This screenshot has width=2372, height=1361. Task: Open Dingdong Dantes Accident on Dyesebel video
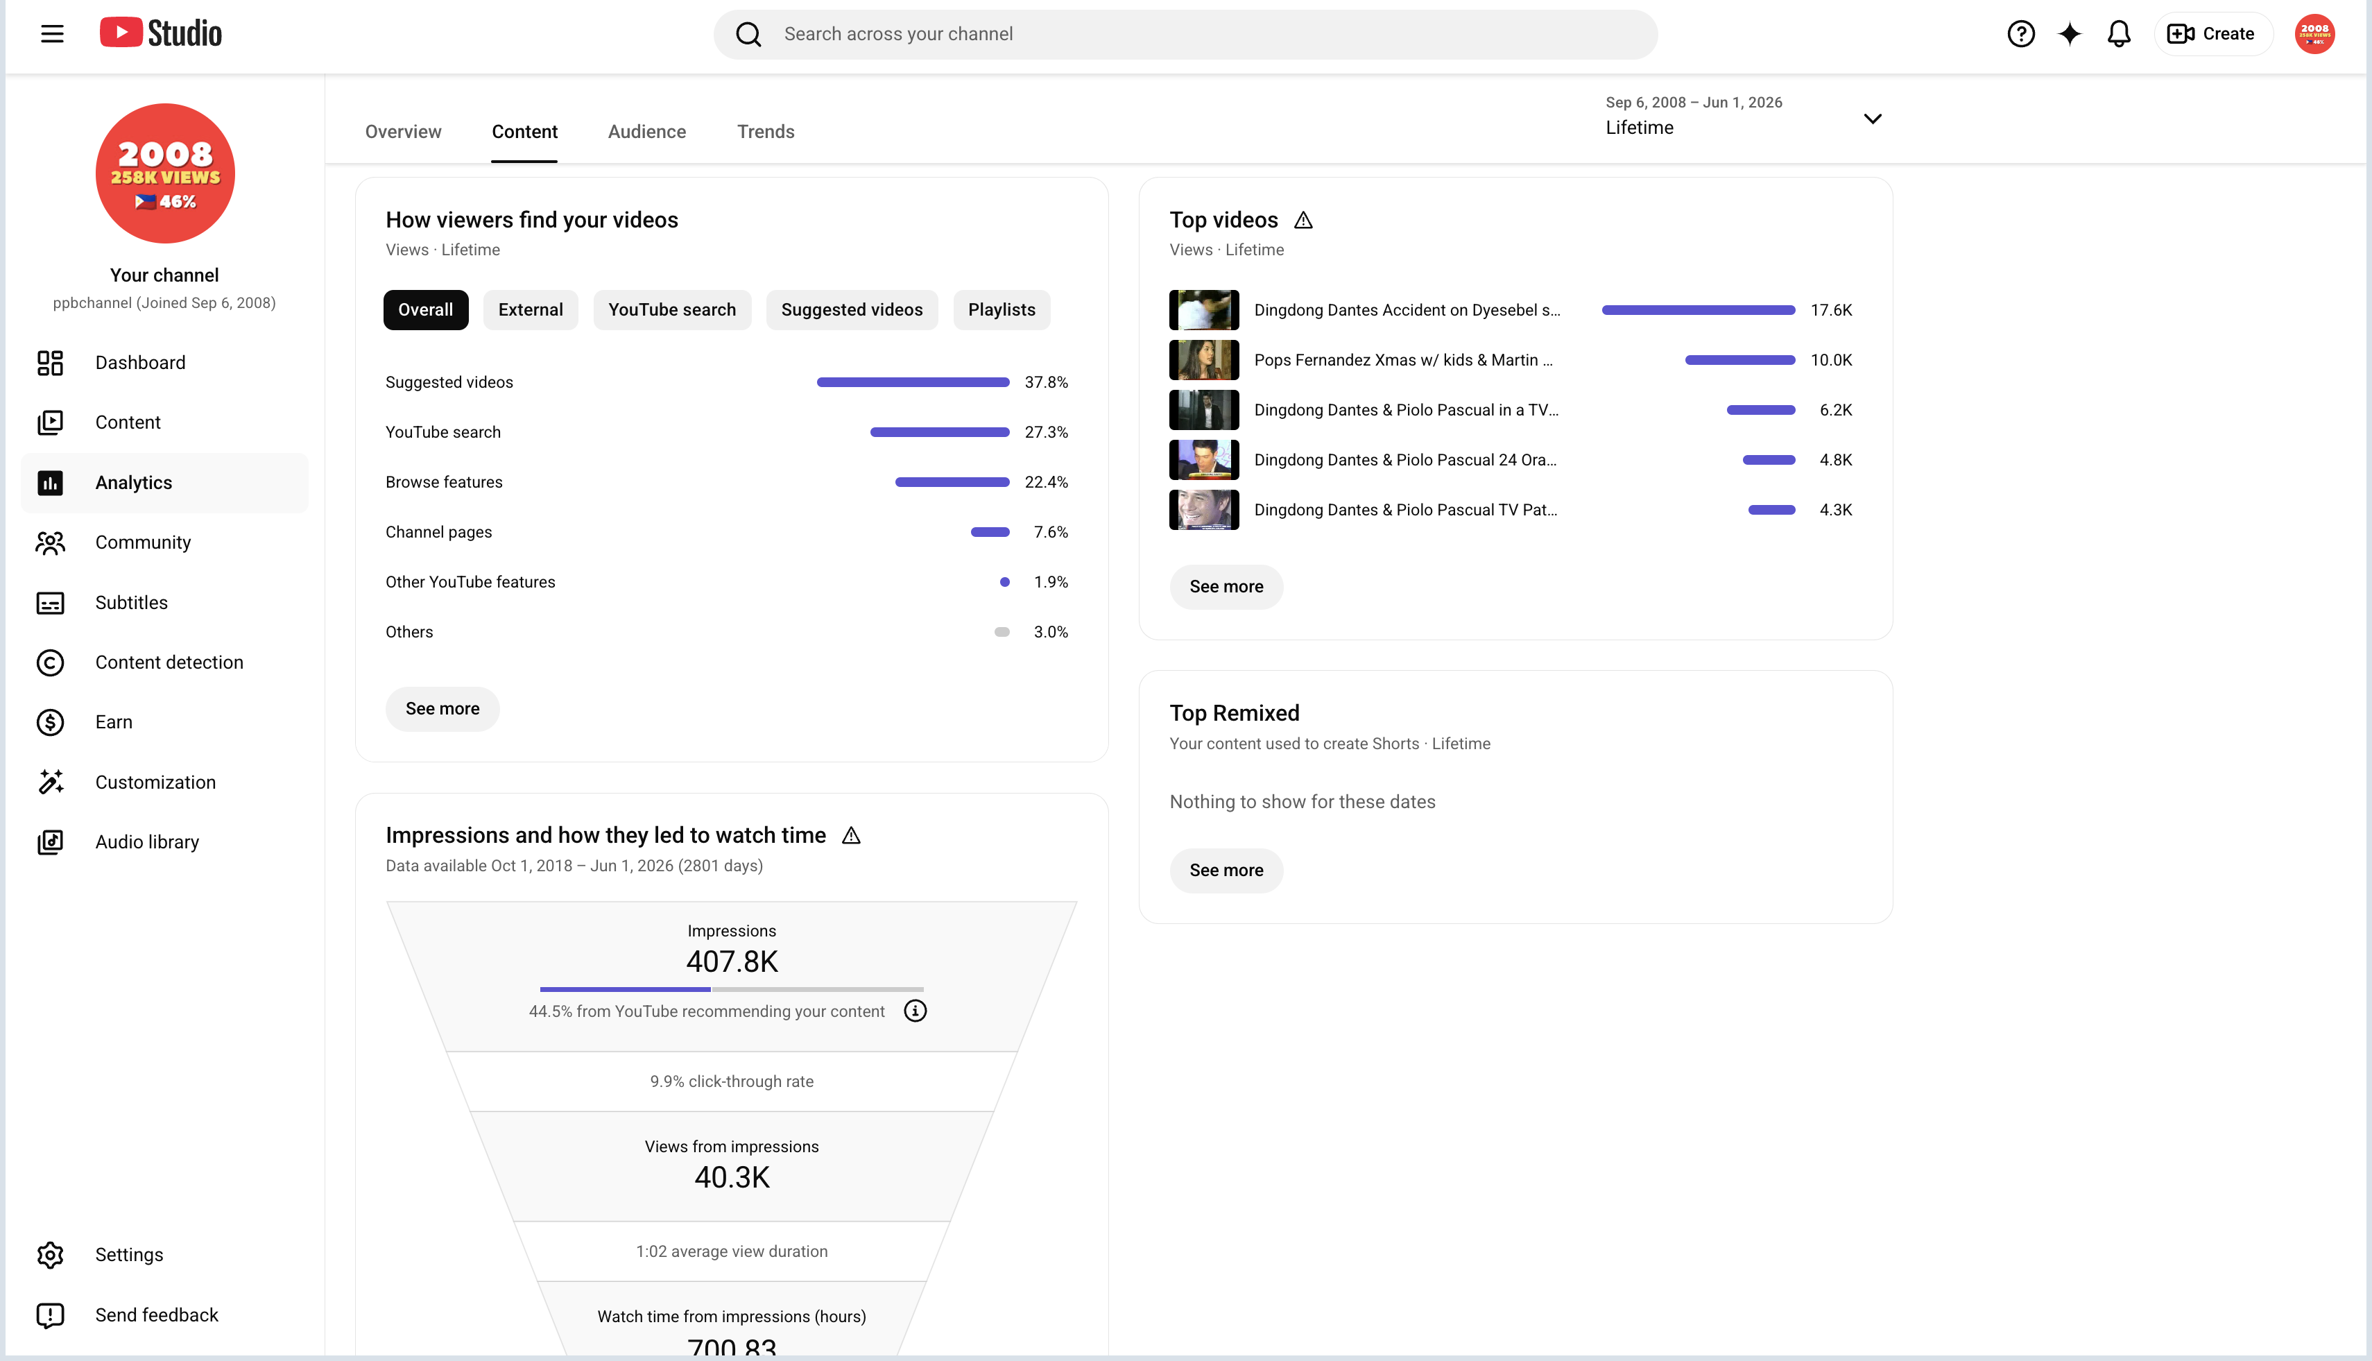coord(1407,310)
